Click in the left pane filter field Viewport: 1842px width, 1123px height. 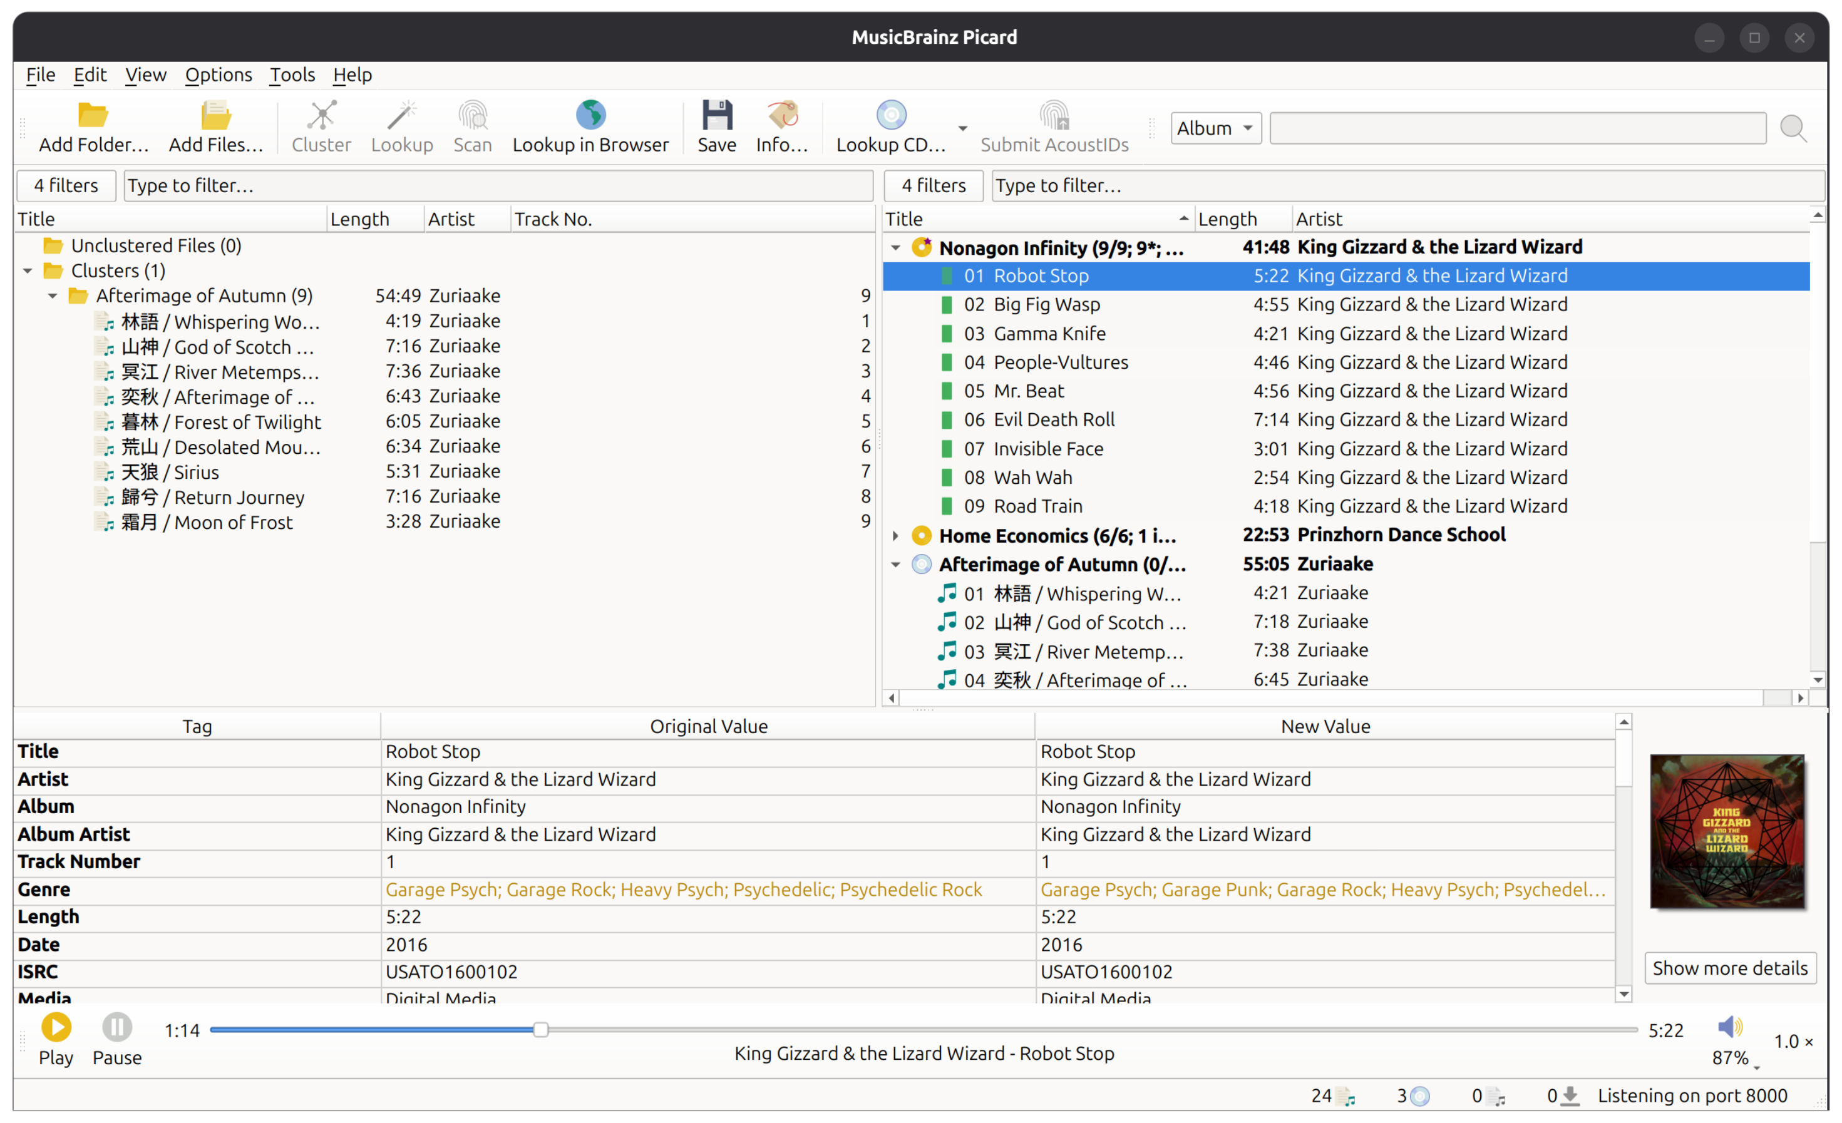pos(498,185)
